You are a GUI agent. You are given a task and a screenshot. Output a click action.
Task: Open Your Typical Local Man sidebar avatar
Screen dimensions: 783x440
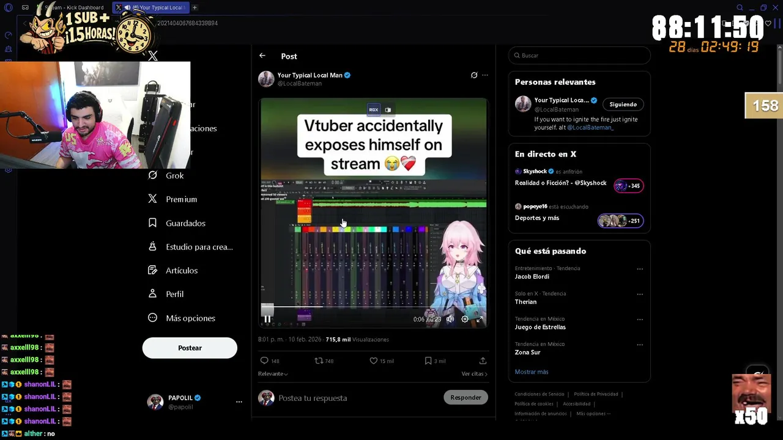[523, 104]
